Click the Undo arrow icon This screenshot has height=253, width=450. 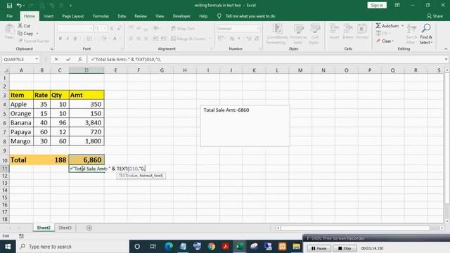pyautogui.click(x=19, y=6)
